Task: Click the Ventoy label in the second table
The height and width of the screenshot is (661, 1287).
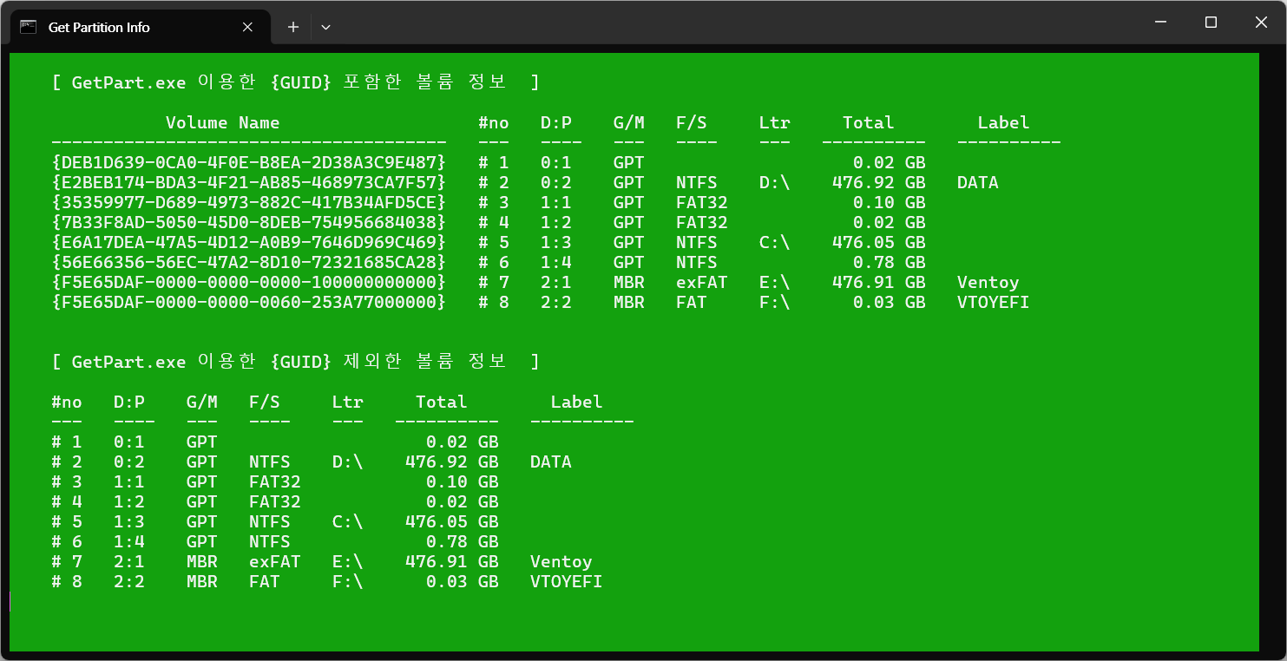Action: (x=561, y=561)
